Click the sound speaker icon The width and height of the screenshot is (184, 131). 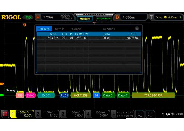[x=173, y=114]
